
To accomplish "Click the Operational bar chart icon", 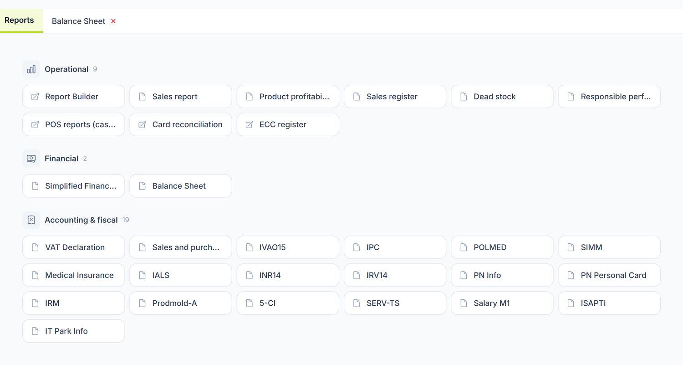I will [31, 69].
